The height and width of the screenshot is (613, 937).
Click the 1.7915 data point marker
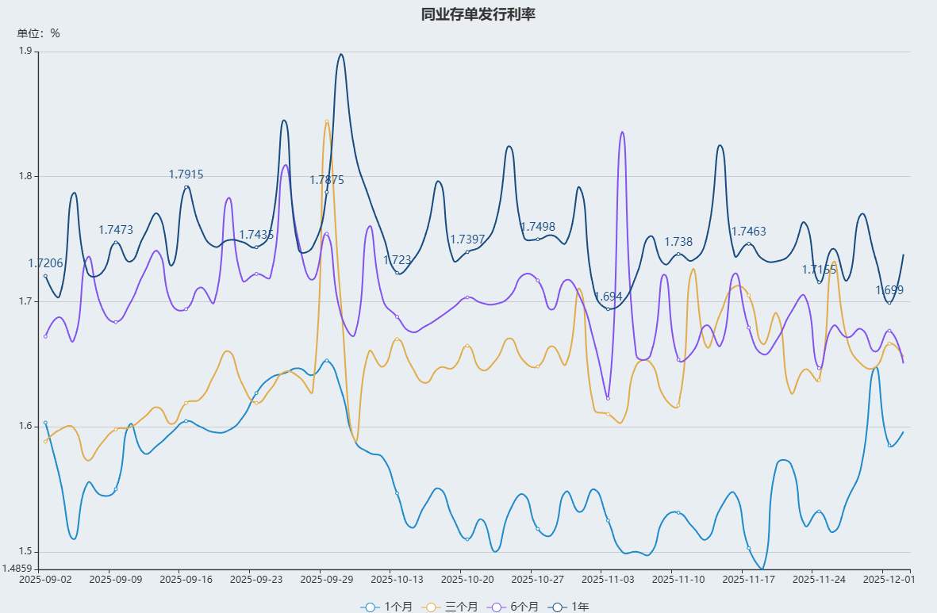[186, 187]
